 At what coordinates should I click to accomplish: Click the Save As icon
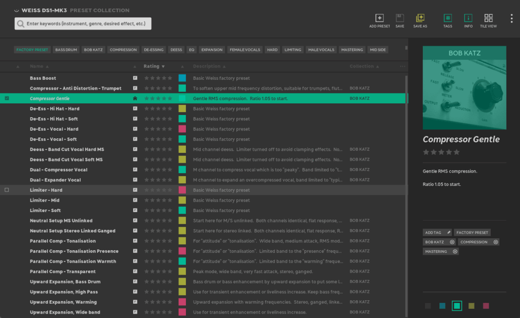tap(420, 18)
